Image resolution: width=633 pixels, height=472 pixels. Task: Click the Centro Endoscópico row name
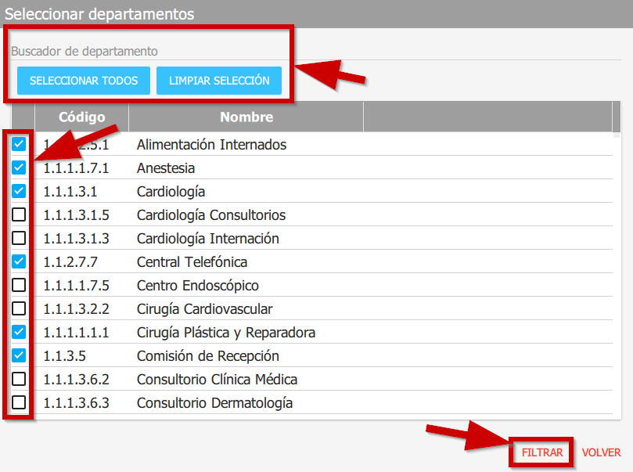(x=197, y=285)
